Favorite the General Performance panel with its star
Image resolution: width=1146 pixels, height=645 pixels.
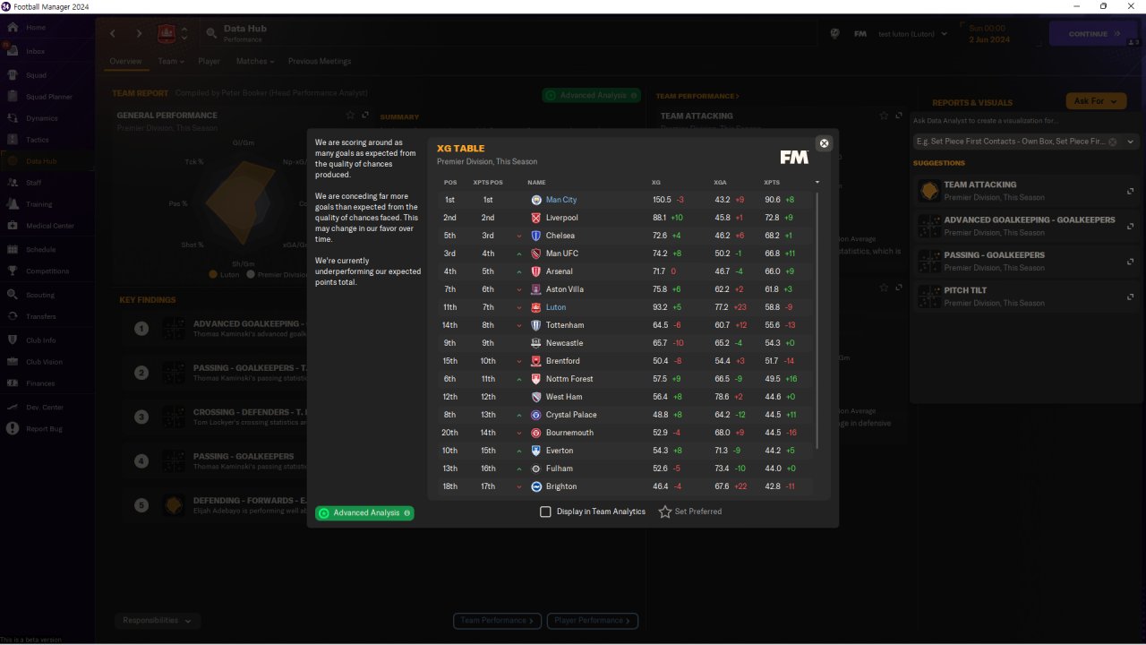(350, 116)
